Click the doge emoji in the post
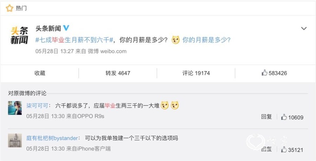This screenshot has height=161, width=316. (176, 40)
